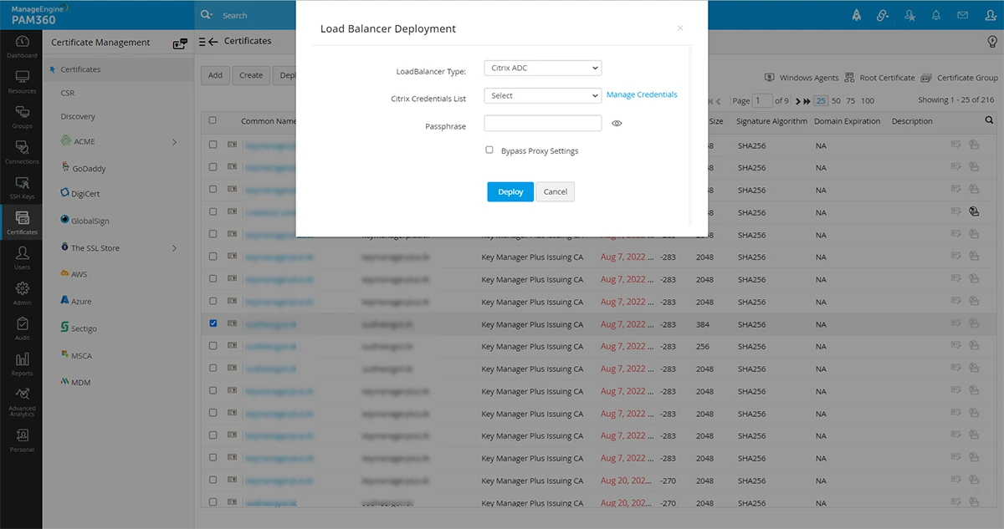Open the Citrix Credentials List dropdown
The height and width of the screenshot is (529, 1004).
543,95
